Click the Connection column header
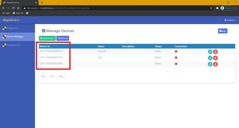This screenshot has width=239, height=128. click(x=181, y=46)
